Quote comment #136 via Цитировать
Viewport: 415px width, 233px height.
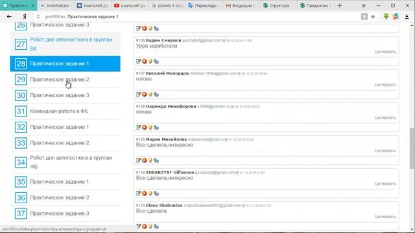point(385,118)
